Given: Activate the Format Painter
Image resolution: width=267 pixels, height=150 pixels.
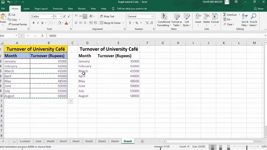Looking at the screenshot, I should coord(18,24).
